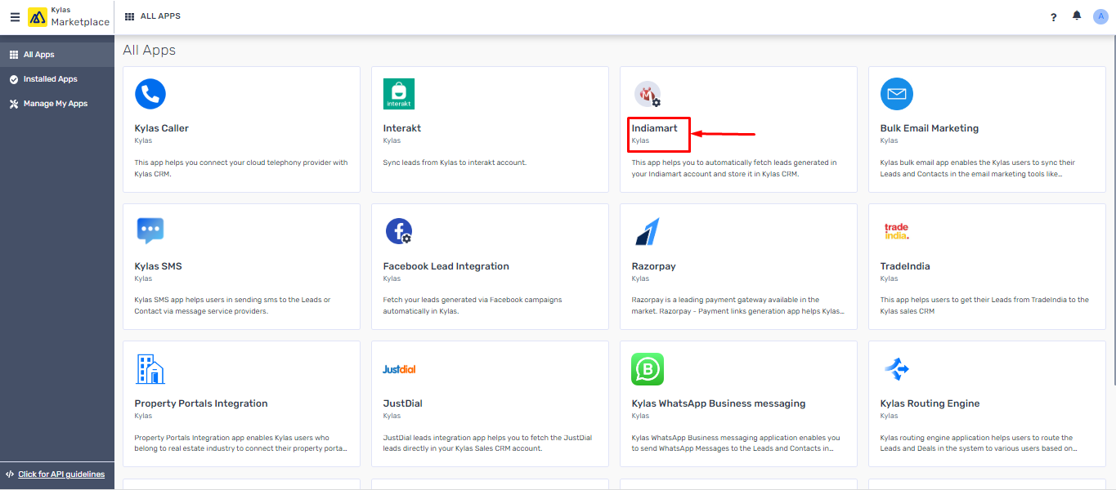Viewport: 1116px width, 490px height.
Task: Click the Razorpay logo icon
Action: coord(647,232)
